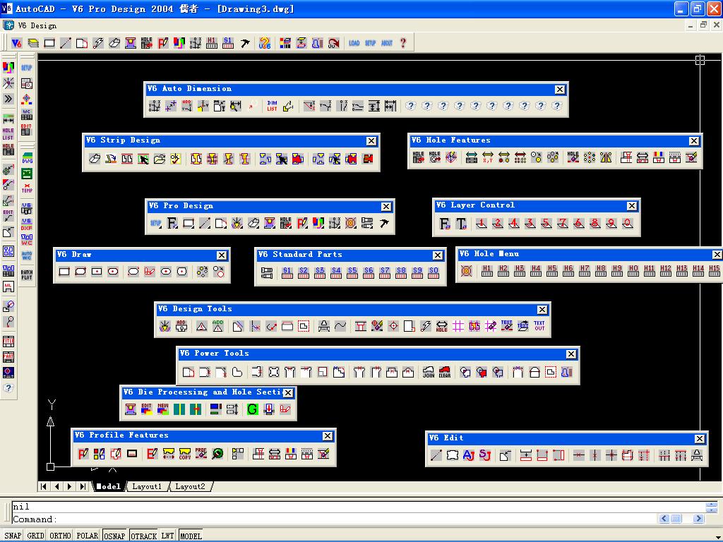Click the SJ icon in V6 Edit toolbar
723x542 pixels.
click(x=484, y=455)
